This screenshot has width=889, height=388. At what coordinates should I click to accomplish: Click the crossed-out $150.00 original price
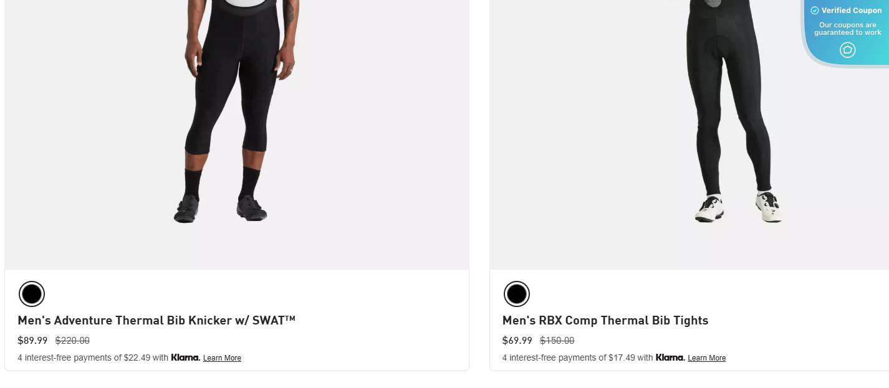557,341
